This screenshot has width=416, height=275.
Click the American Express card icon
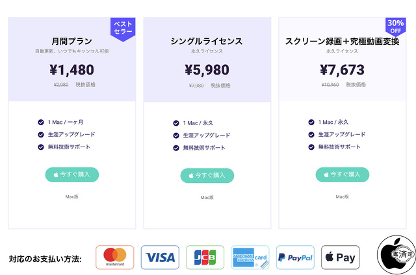click(x=250, y=257)
